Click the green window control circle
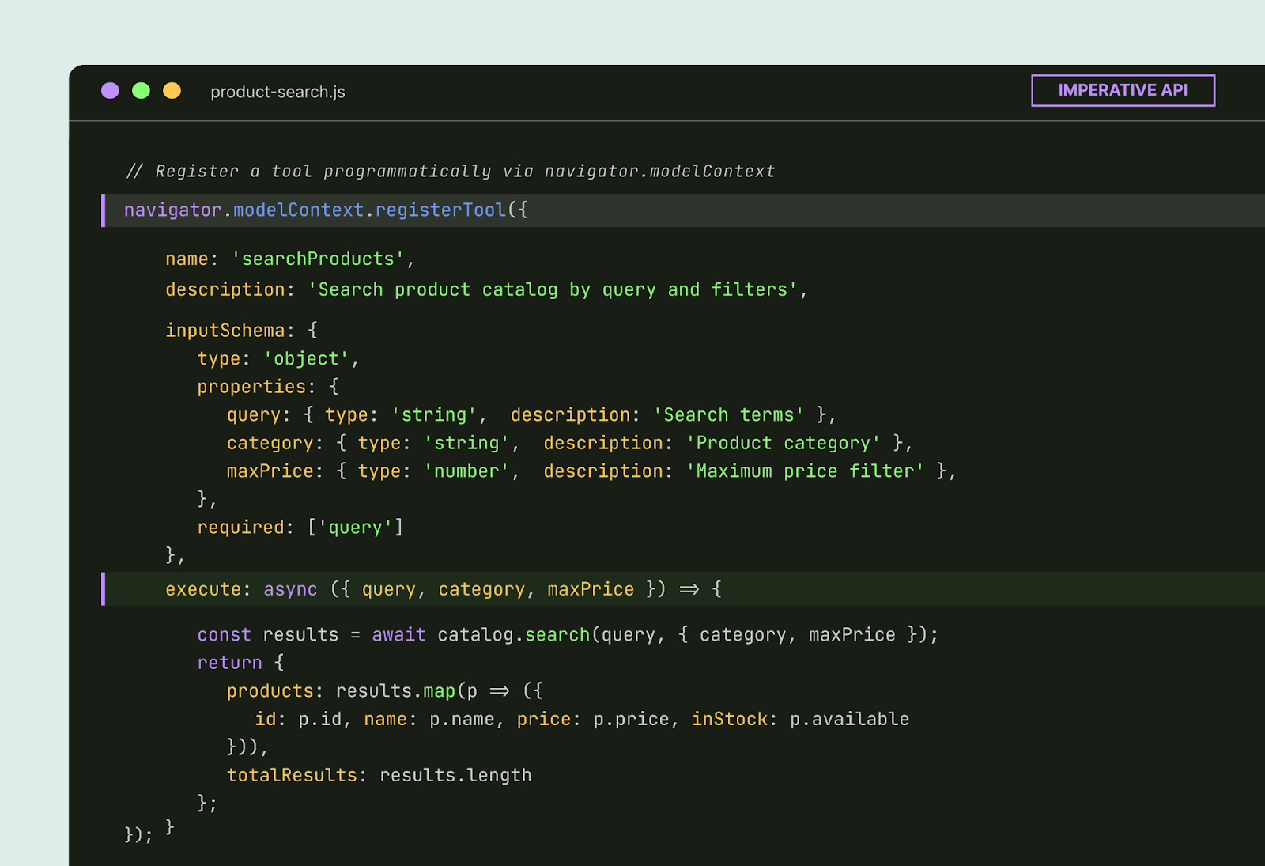This screenshot has width=1265, height=866. 141,91
